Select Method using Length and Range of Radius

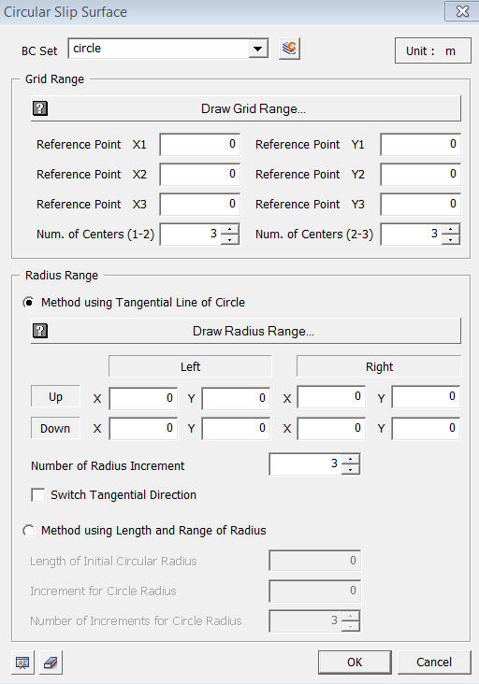click(29, 531)
